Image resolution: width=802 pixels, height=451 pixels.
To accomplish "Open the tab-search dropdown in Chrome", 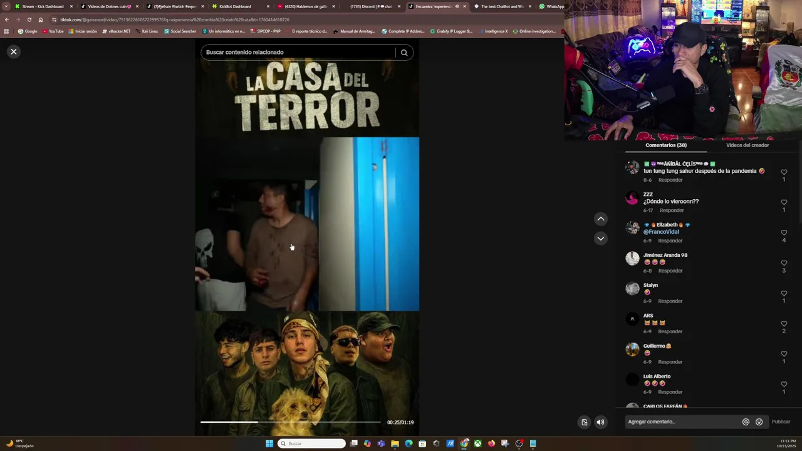I will 6,6.
